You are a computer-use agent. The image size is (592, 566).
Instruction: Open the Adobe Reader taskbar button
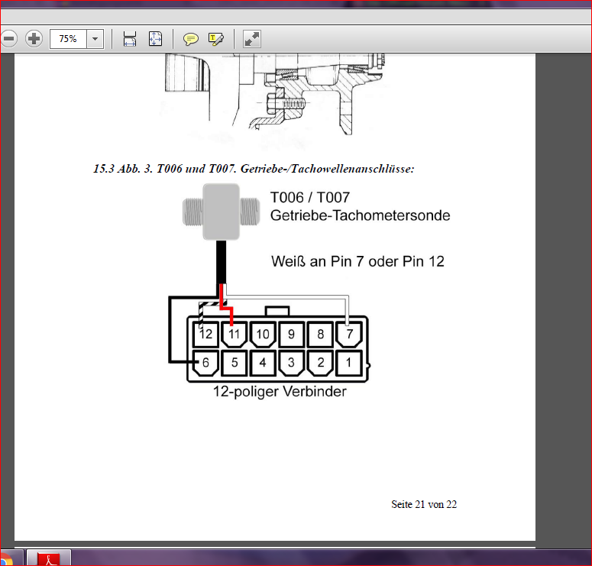(x=49, y=558)
